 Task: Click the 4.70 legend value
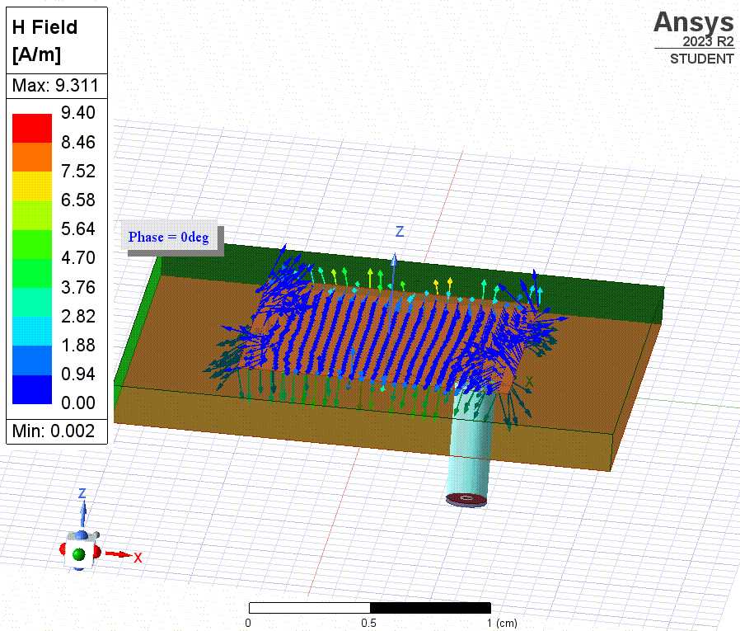pyautogui.click(x=77, y=258)
